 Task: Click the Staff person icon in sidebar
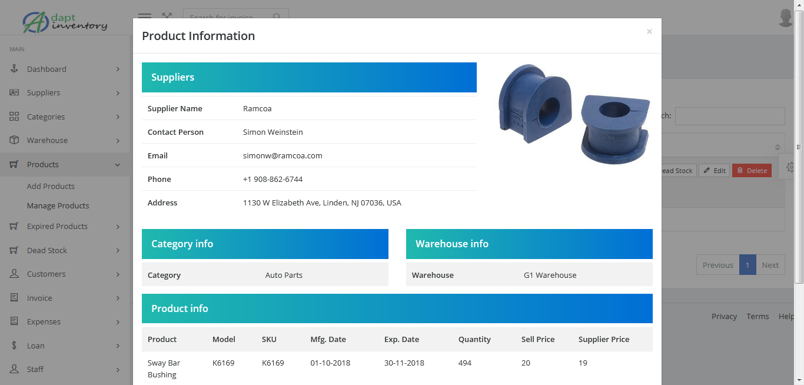tap(14, 369)
